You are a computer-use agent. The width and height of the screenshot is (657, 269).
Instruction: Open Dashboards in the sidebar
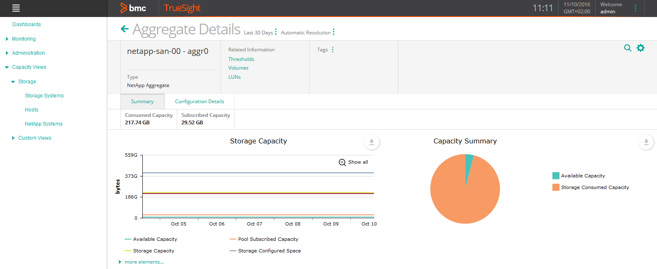coord(27,24)
